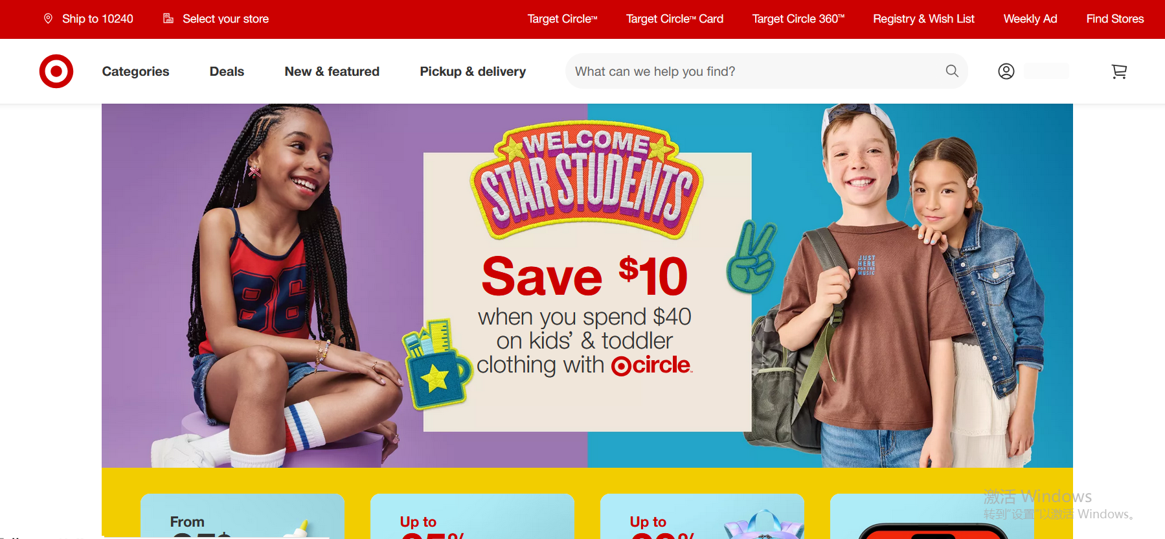1165x539 pixels.
Task: Click the store building icon
Action: tap(168, 19)
